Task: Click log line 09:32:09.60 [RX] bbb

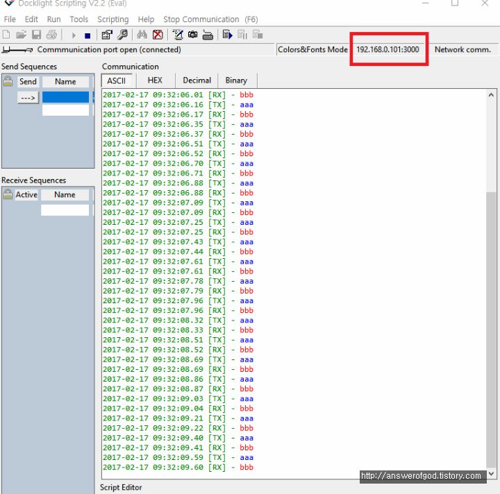Action: pyautogui.click(x=178, y=467)
